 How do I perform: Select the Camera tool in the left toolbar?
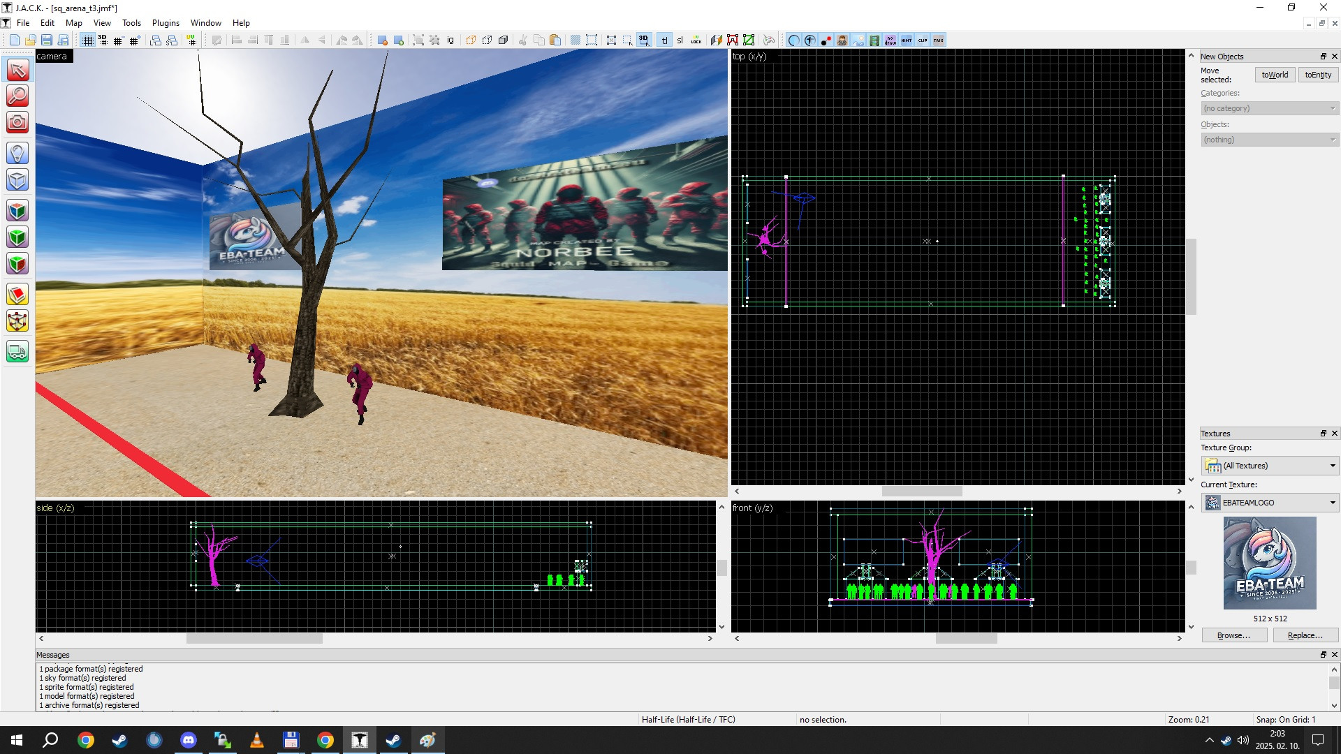(x=17, y=122)
